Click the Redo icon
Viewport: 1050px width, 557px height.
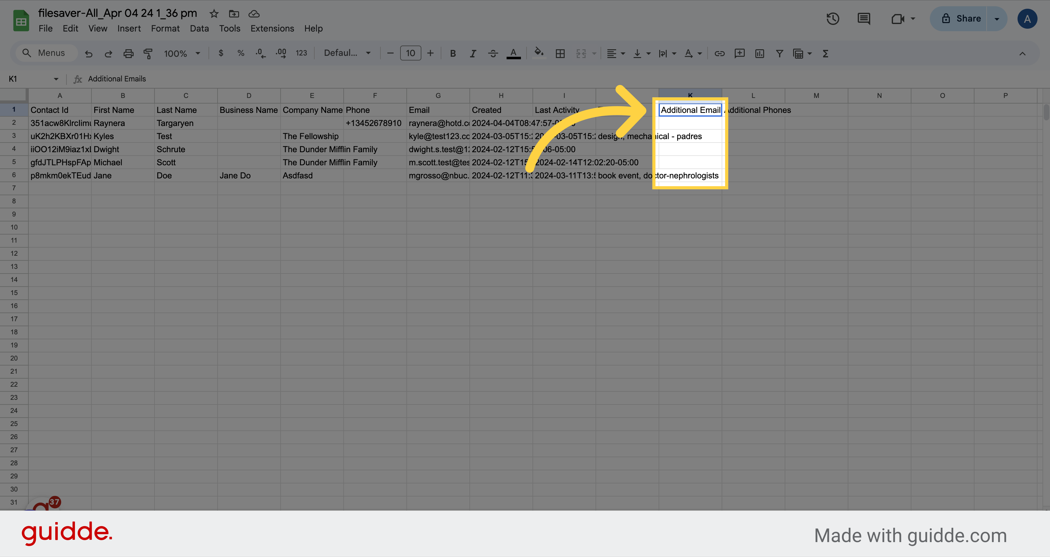click(x=108, y=53)
